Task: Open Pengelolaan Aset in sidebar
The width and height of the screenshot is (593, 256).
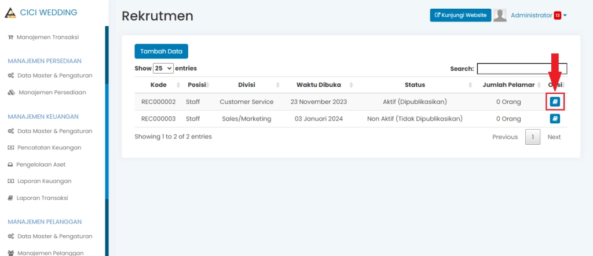Action: [41, 164]
